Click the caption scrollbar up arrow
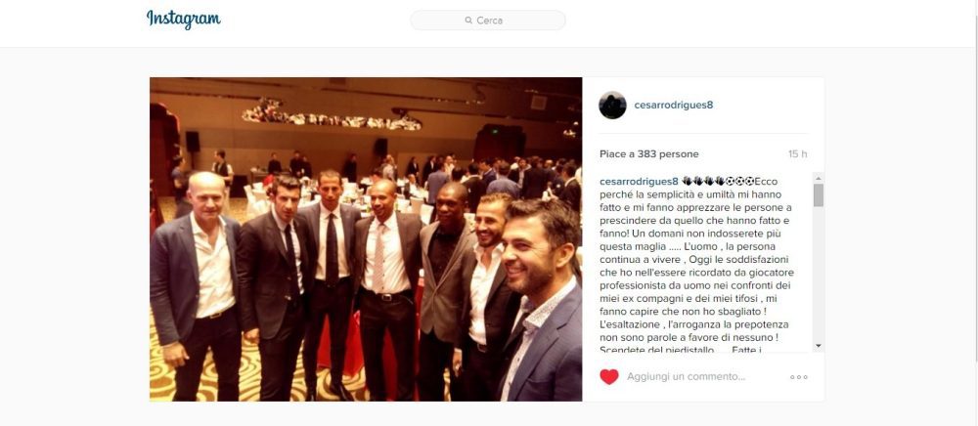 (x=819, y=178)
